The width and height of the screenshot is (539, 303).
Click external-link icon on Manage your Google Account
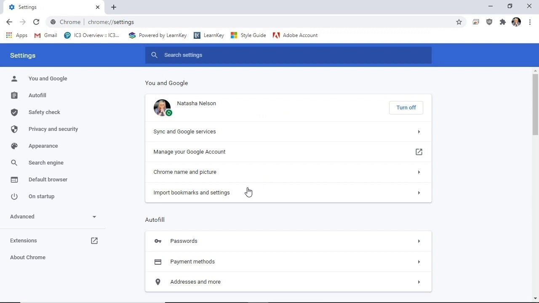[x=419, y=152]
